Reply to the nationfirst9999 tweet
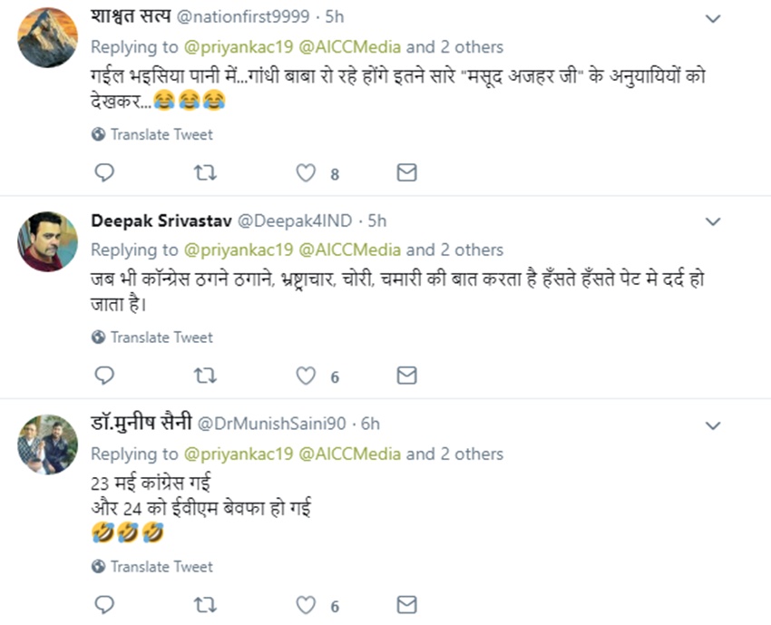Viewport: 771px width, 625px height. (104, 172)
